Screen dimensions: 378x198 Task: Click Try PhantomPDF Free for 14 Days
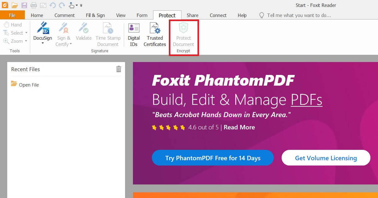pyautogui.click(x=213, y=158)
